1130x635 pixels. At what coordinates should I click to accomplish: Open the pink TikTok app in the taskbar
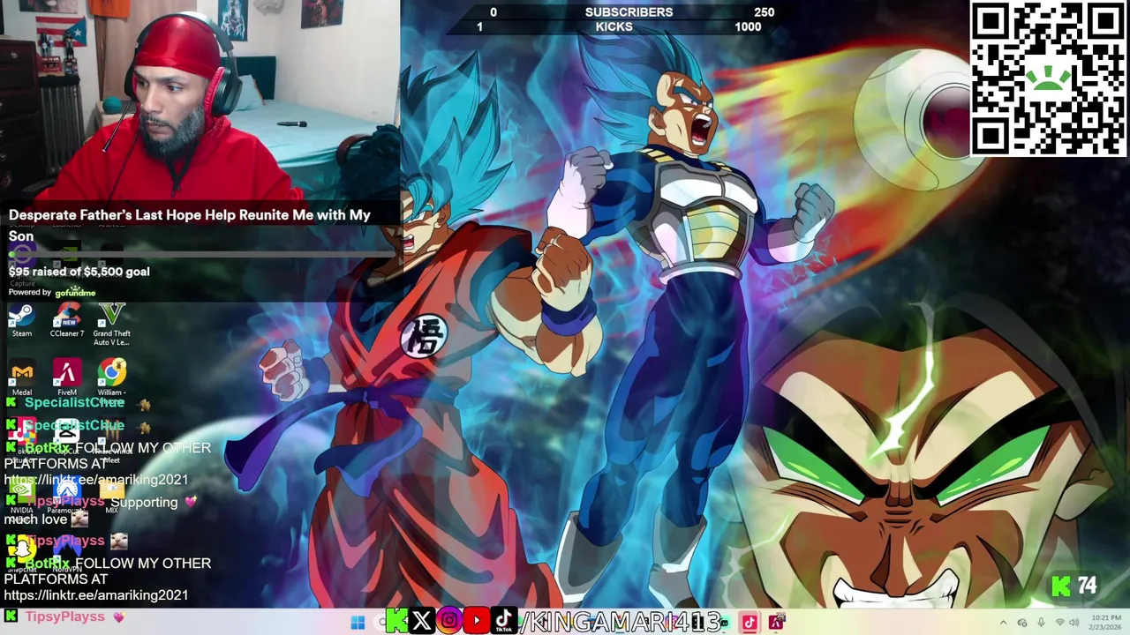click(749, 623)
